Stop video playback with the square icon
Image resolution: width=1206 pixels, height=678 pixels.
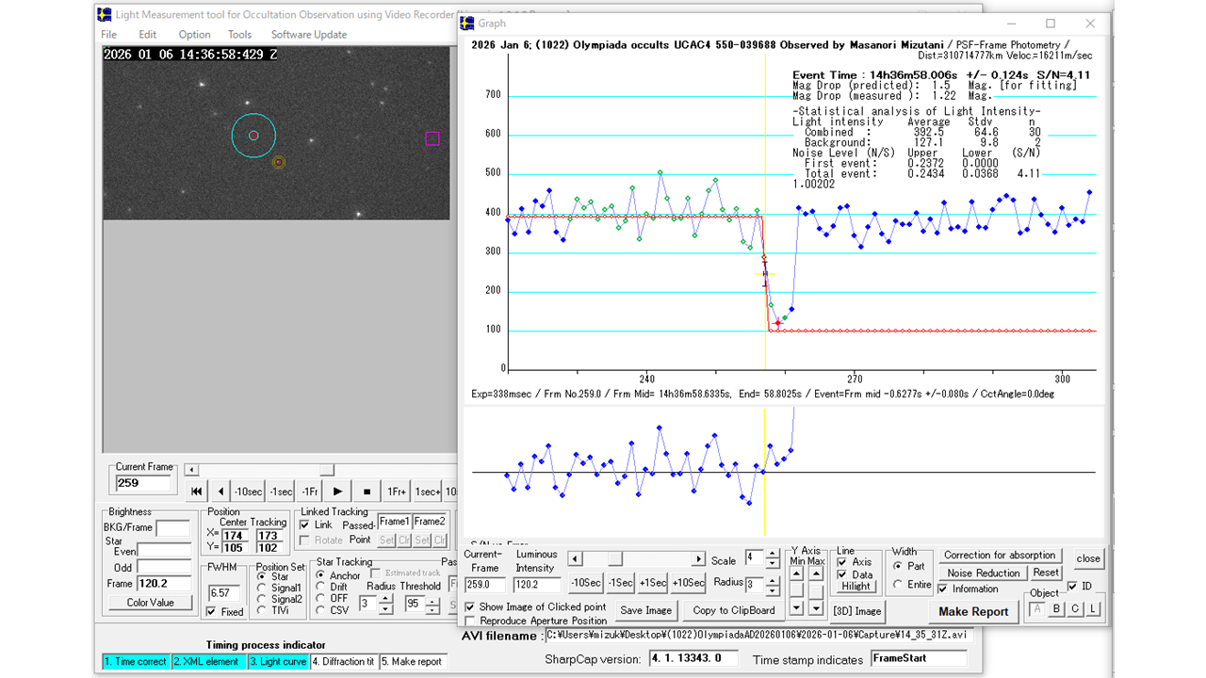(366, 491)
